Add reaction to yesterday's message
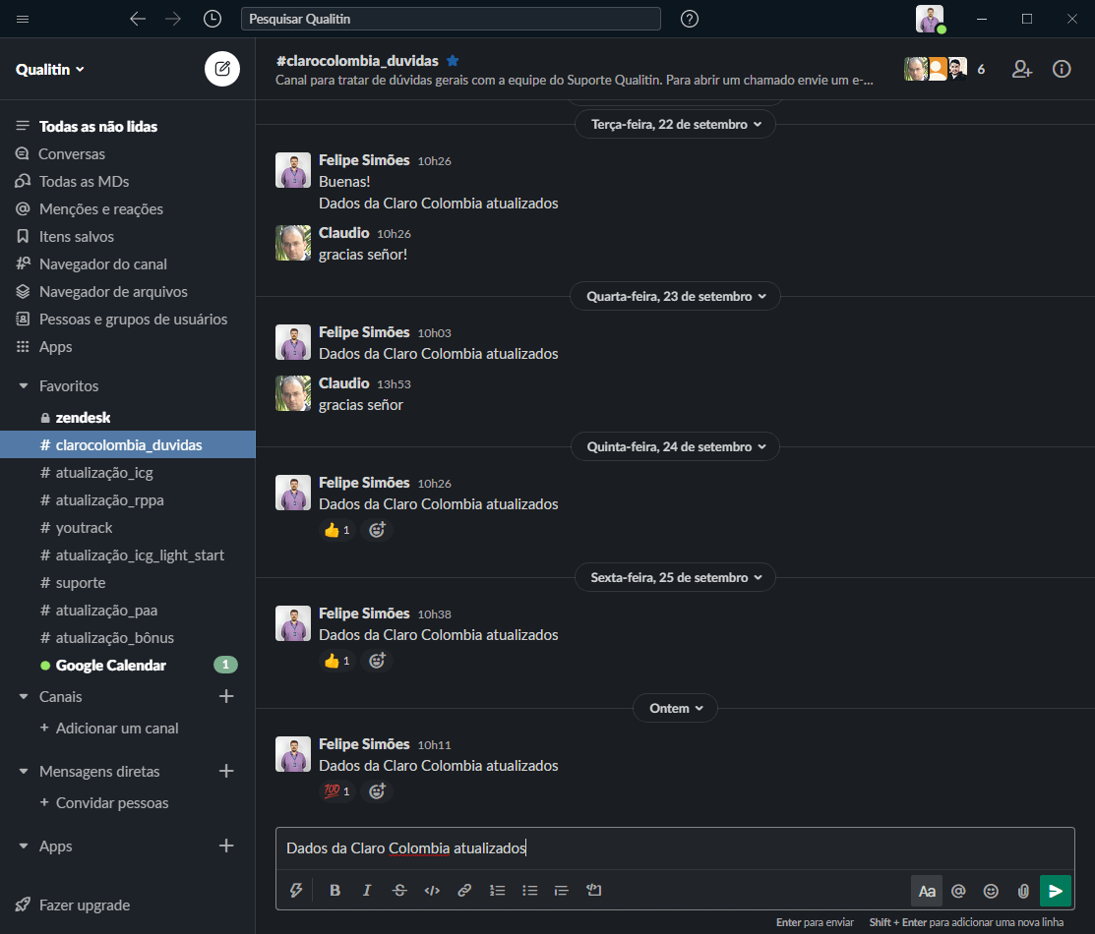Viewport: 1095px width, 934px height. (x=377, y=790)
